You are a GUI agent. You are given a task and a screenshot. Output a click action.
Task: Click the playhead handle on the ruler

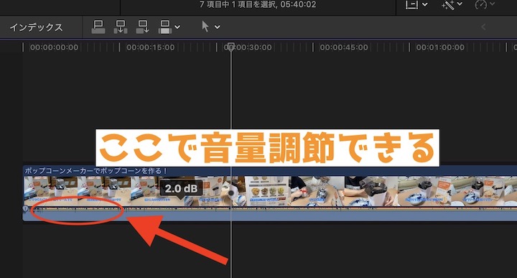pos(231,46)
